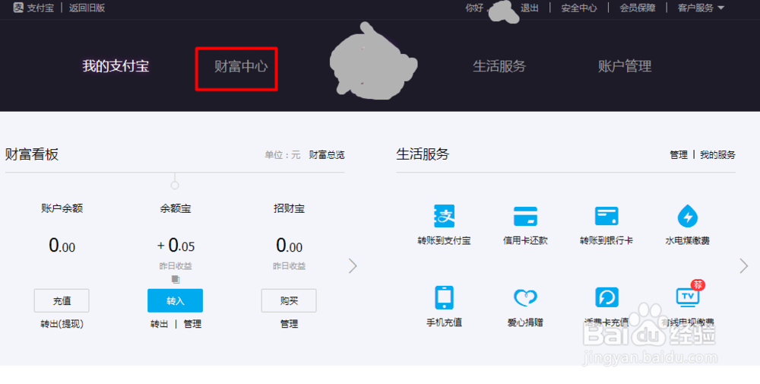The height and width of the screenshot is (384, 760).
Task: Open the 水电煤缴费 utilities icon
Action: pos(687,216)
